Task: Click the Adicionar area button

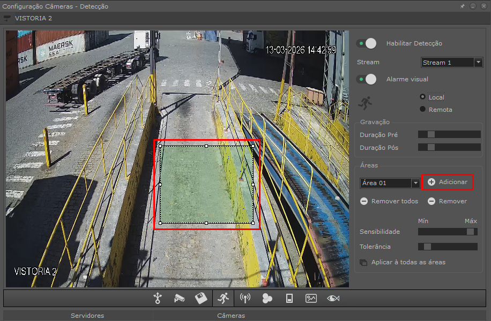Action: pyautogui.click(x=448, y=182)
